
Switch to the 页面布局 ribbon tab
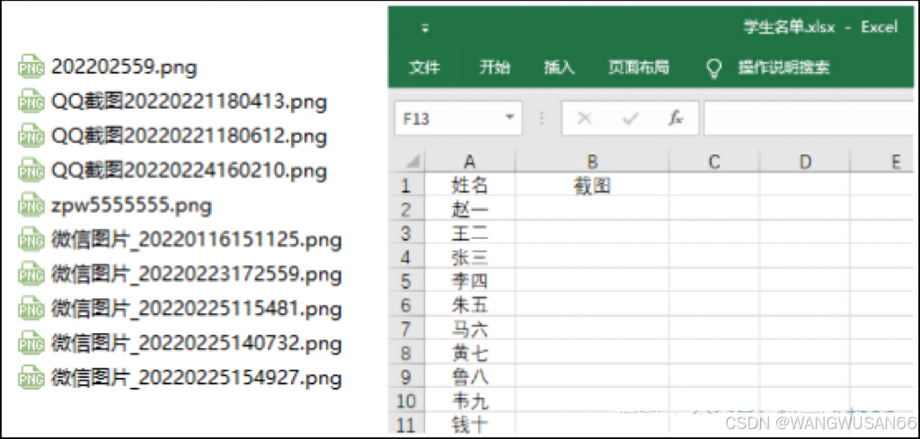pos(639,68)
